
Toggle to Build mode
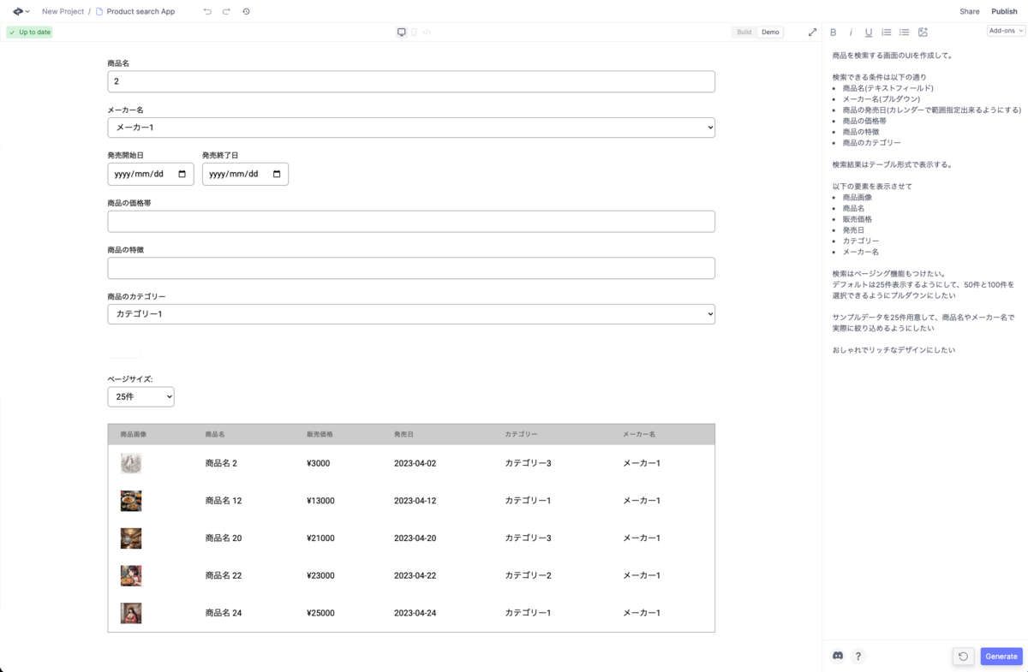tap(744, 32)
